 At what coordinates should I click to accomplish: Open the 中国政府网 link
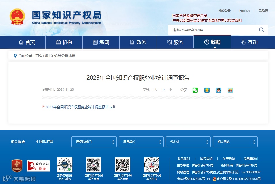(x=45, y=142)
